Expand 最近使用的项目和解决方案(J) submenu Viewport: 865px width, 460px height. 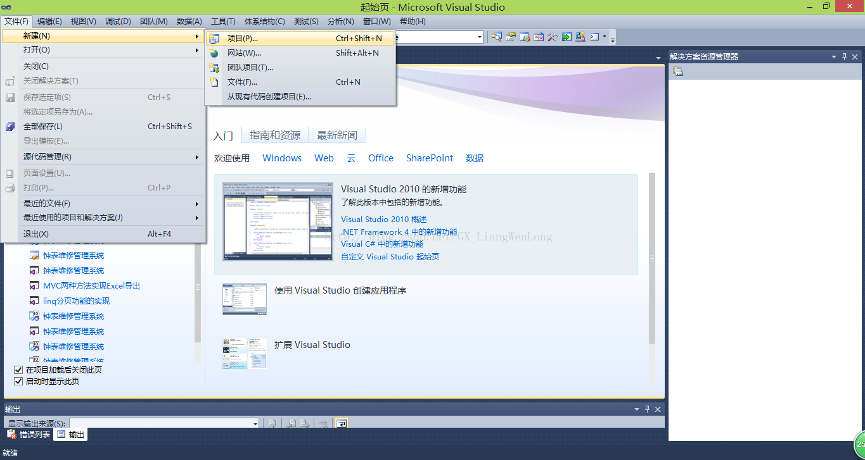click(x=103, y=218)
